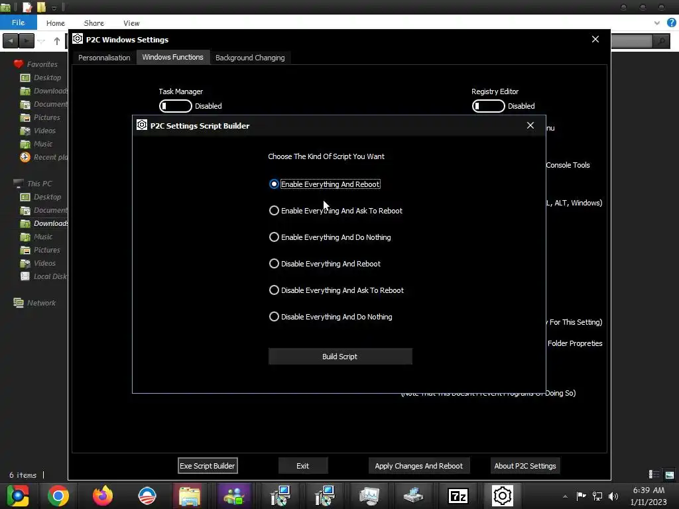Click the Explorer forward navigation arrow
This screenshot has height=509, width=679.
pyautogui.click(x=26, y=41)
